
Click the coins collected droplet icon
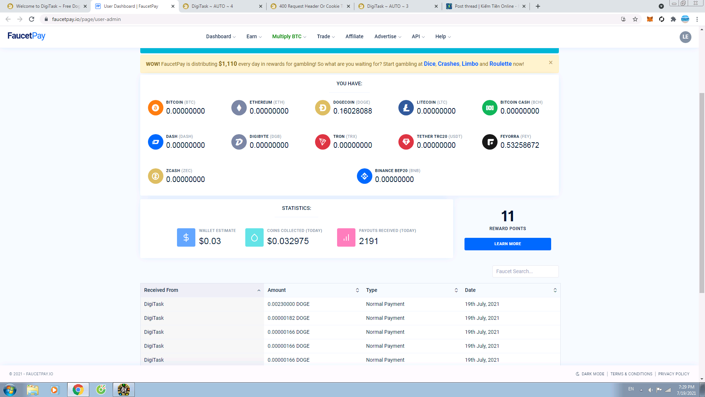[x=254, y=237]
